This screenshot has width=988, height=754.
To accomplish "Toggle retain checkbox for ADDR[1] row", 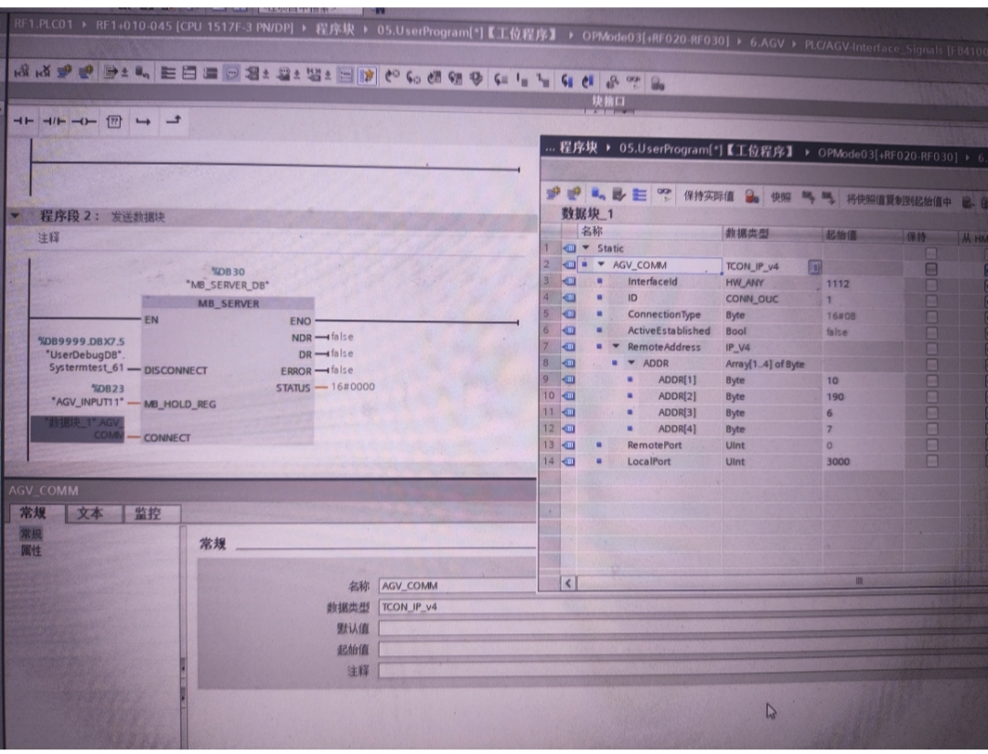I will point(931,382).
